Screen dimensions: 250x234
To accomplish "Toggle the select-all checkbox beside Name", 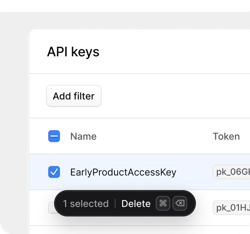I will pos(54,136).
